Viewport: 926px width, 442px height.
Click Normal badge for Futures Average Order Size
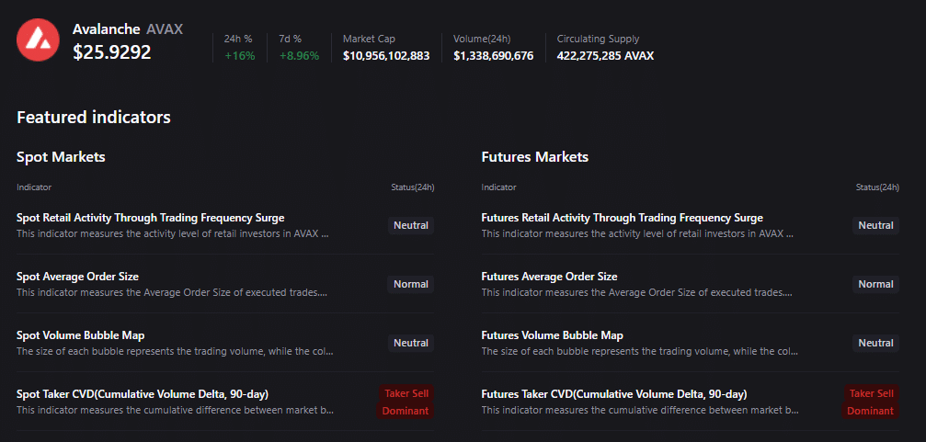click(875, 284)
